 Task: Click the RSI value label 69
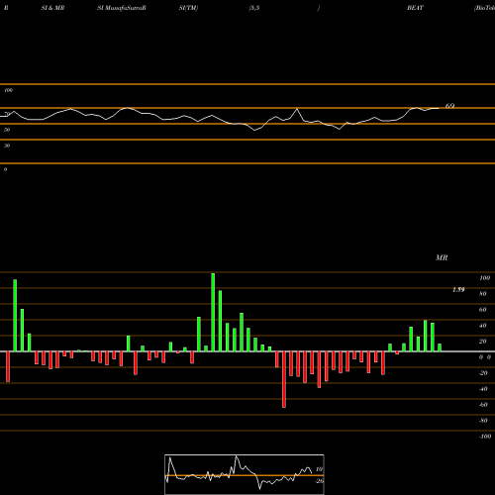click(449, 106)
